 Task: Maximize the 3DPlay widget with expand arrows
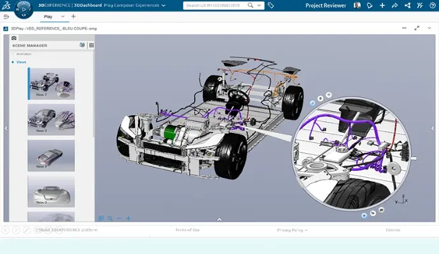click(x=417, y=28)
